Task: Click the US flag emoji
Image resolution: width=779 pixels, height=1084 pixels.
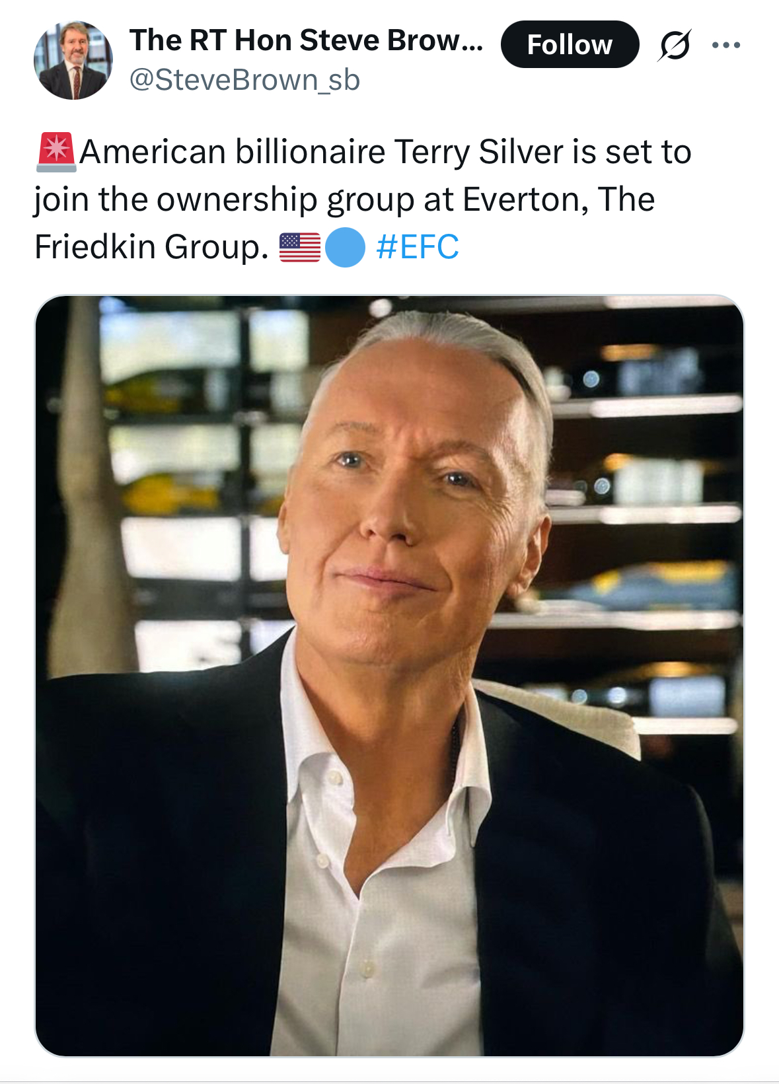Action: click(299, 247)
